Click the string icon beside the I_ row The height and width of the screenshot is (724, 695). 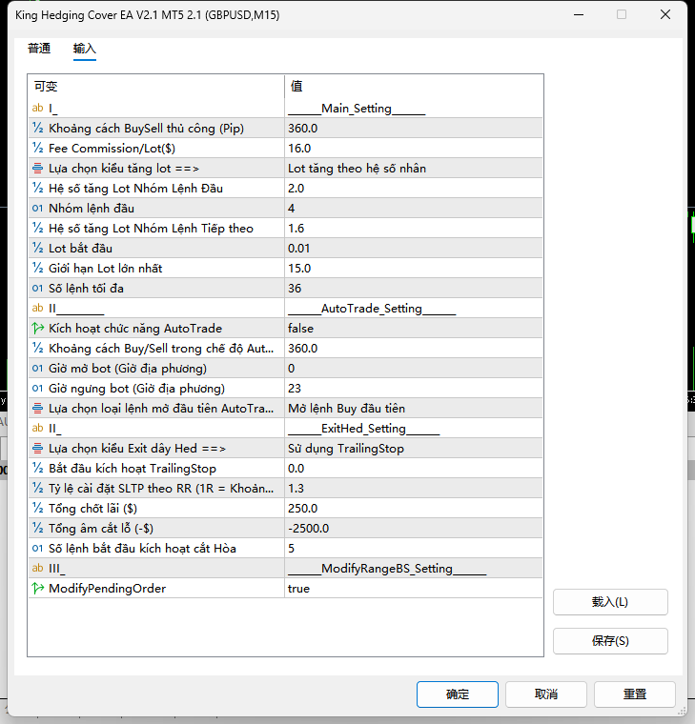[37, 108]
